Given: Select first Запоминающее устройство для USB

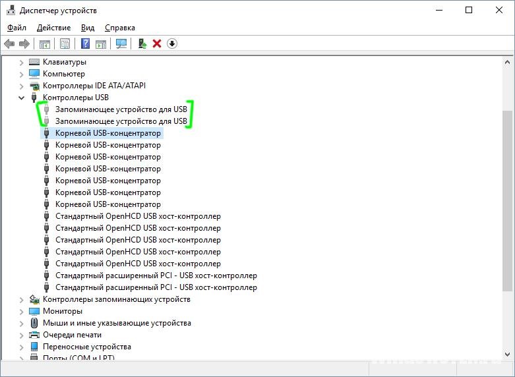Looking at the screenshot, I should click(x=121, y=109).
